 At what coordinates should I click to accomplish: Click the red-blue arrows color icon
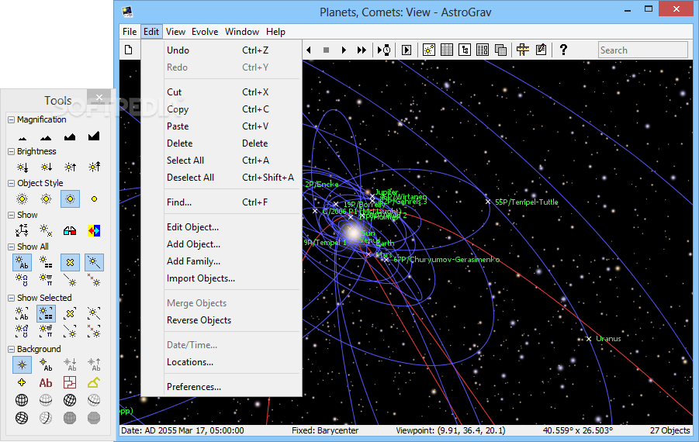[x=94, y=230]
